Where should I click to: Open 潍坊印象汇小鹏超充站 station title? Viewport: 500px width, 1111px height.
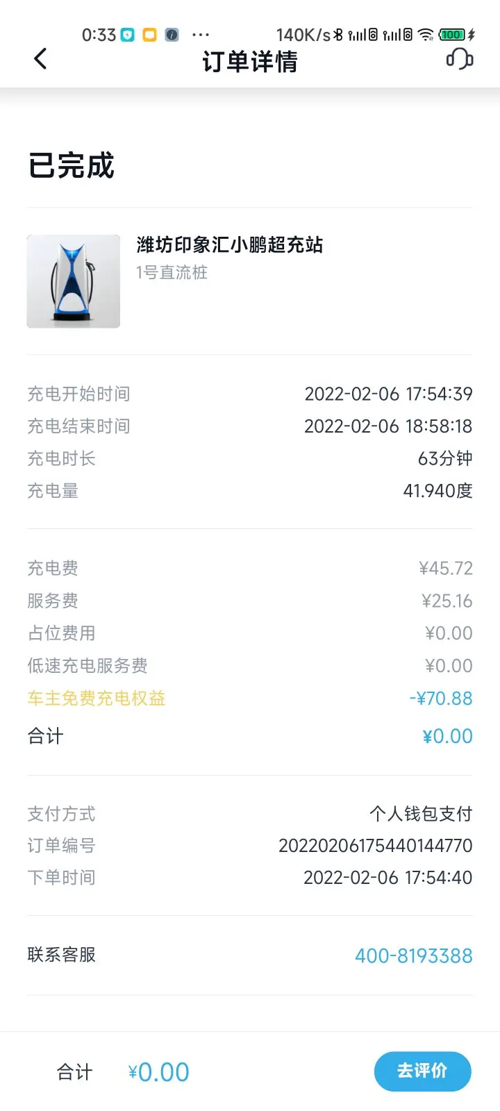[230, 244]
